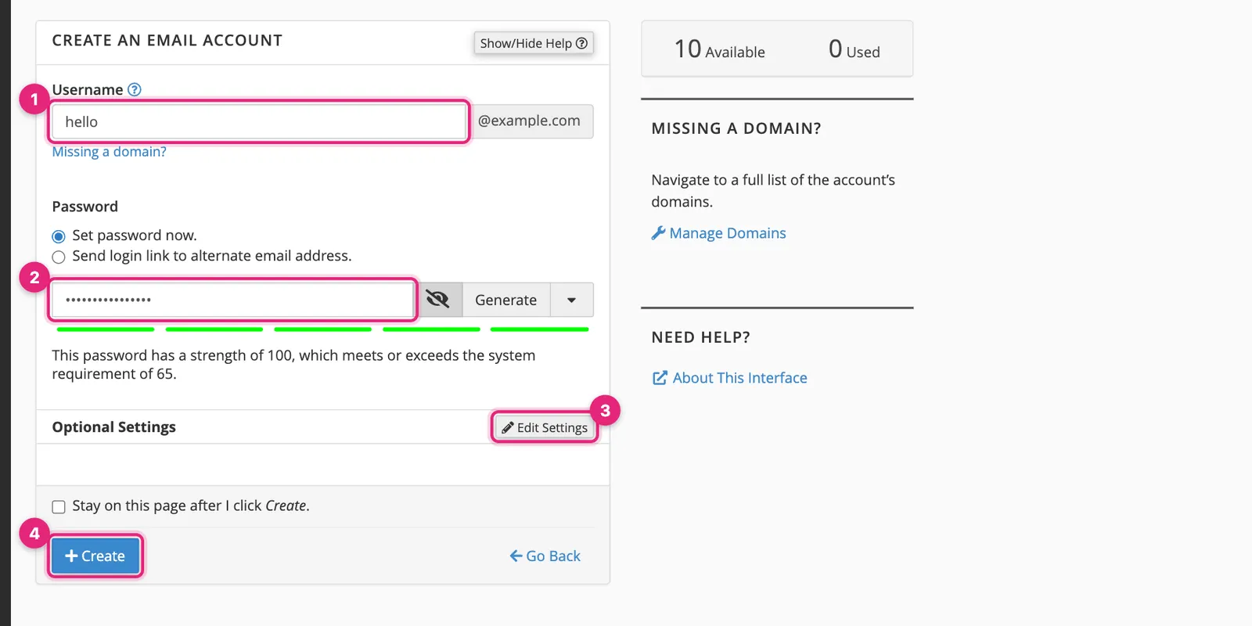1252x626 pixels.
Task: Focus the password input field
Action: point(233,300)
